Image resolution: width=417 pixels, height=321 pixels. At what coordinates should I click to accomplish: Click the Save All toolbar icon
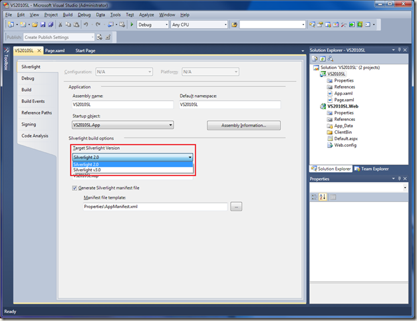(51, 25)
